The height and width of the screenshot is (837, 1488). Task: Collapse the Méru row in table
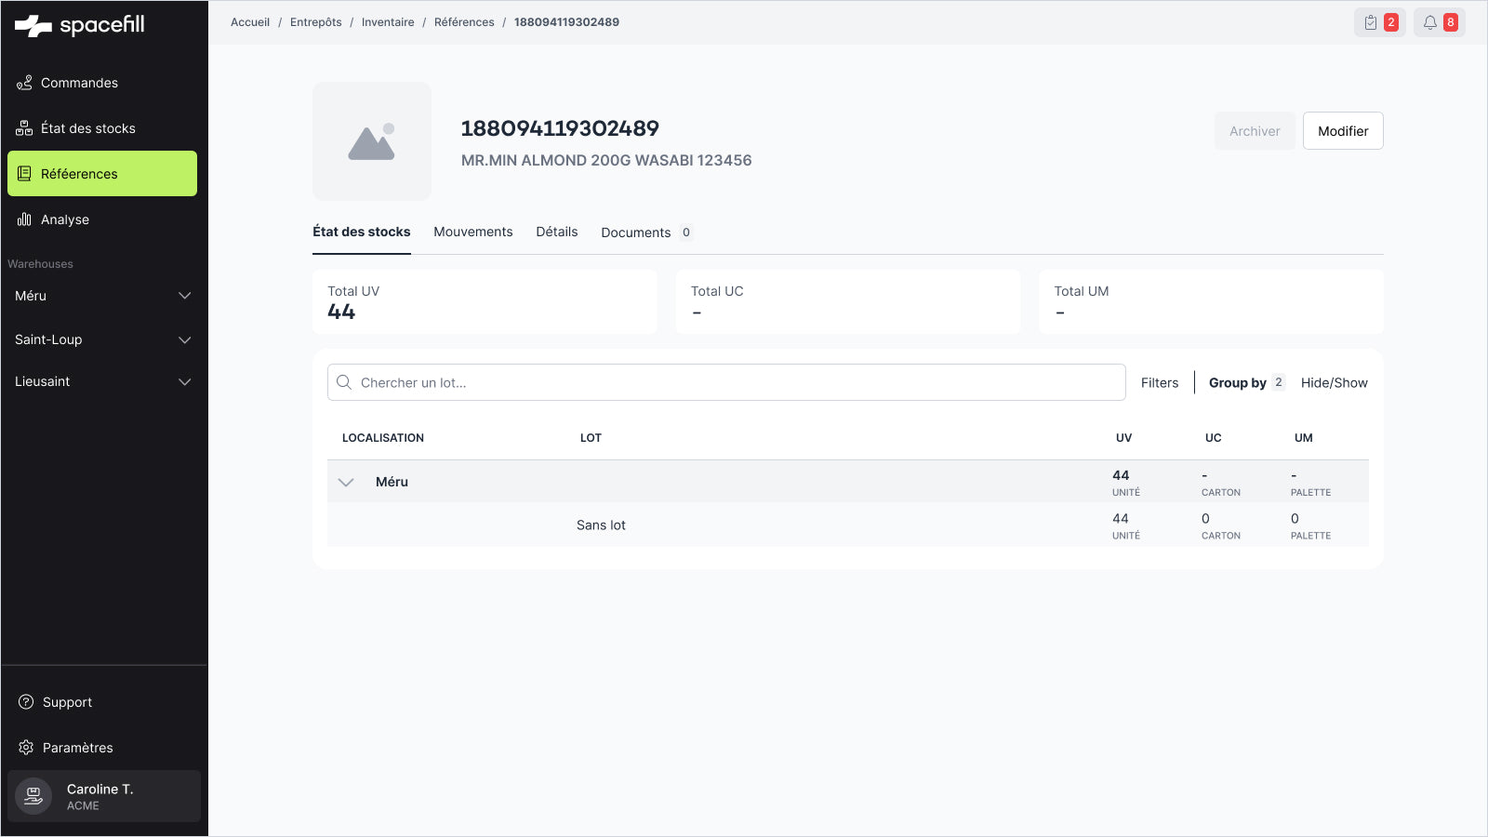tap(346, 482)
